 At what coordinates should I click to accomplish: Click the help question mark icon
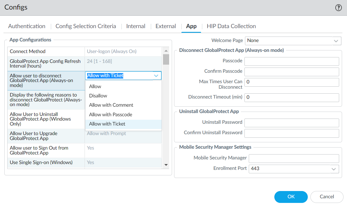338,8
